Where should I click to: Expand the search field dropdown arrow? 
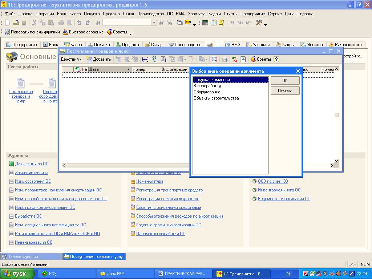(x=154, y=23)
